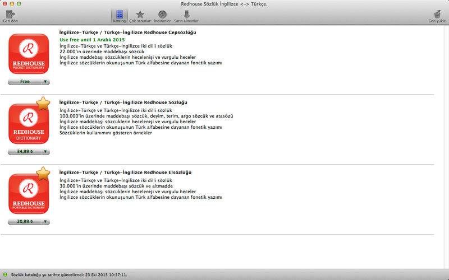Expand the dropdown arrow beside 34,99

click(x=45, y=151)
